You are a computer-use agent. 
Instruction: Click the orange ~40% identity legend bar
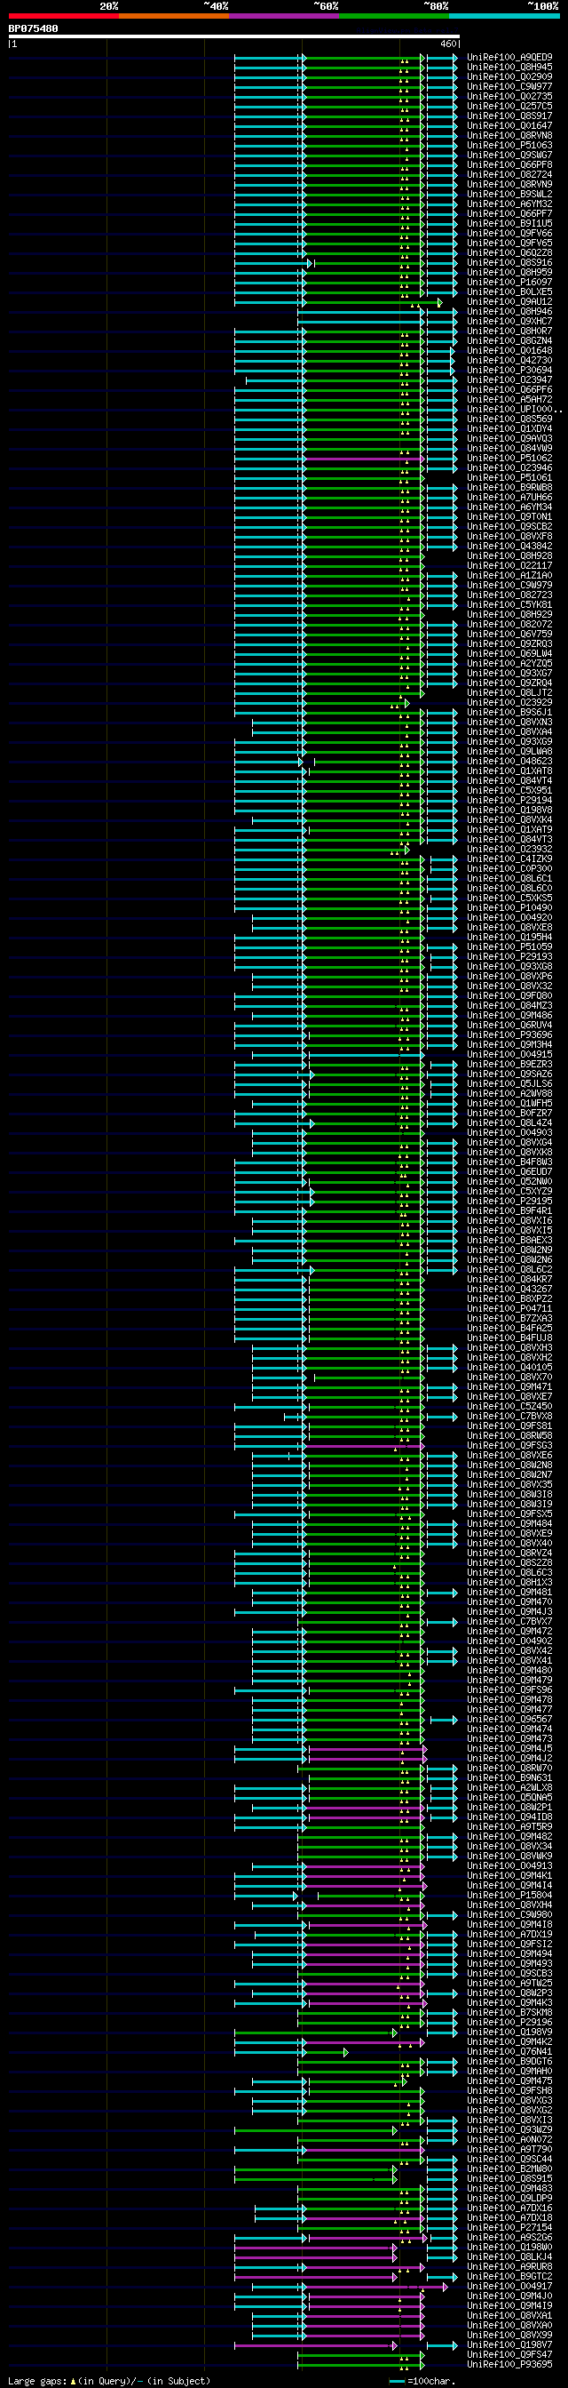point(173,16)
